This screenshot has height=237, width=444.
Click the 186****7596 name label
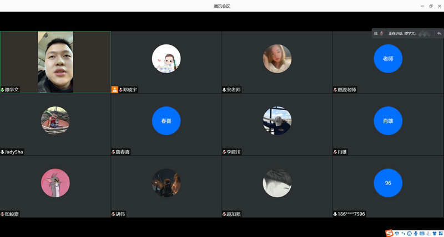pyautogui.click(x=351, y=214)
